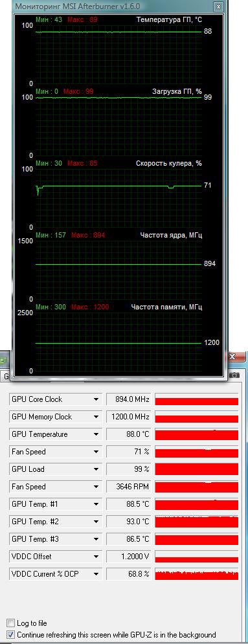Click the Макс : 99 GPU load reading
The height and width of the screenshot is (644, 248).
(78, 91)
